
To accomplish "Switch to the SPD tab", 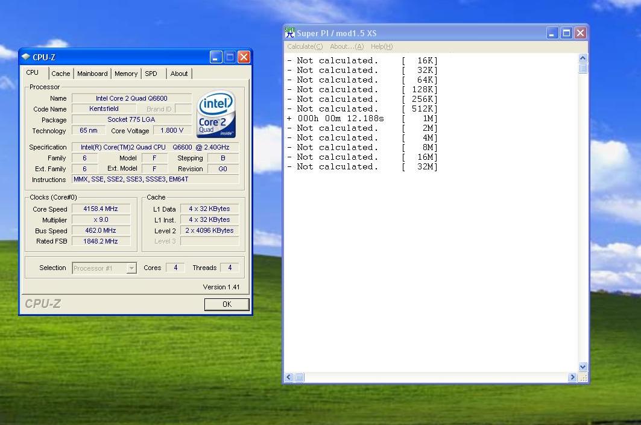I will pyautogui.click(x=151, y=74).
